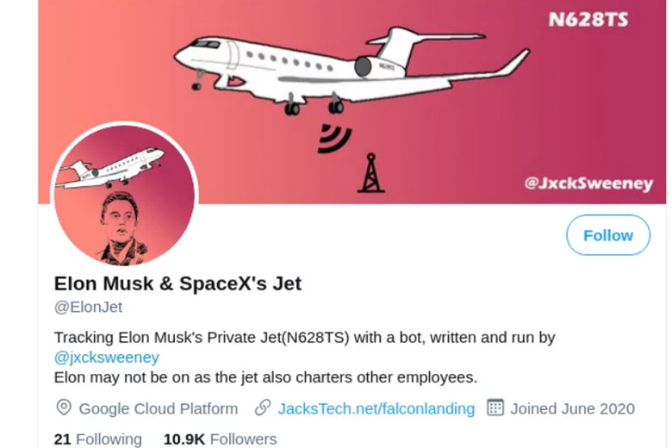View the 21 Following list

click(x=97, y=439)
